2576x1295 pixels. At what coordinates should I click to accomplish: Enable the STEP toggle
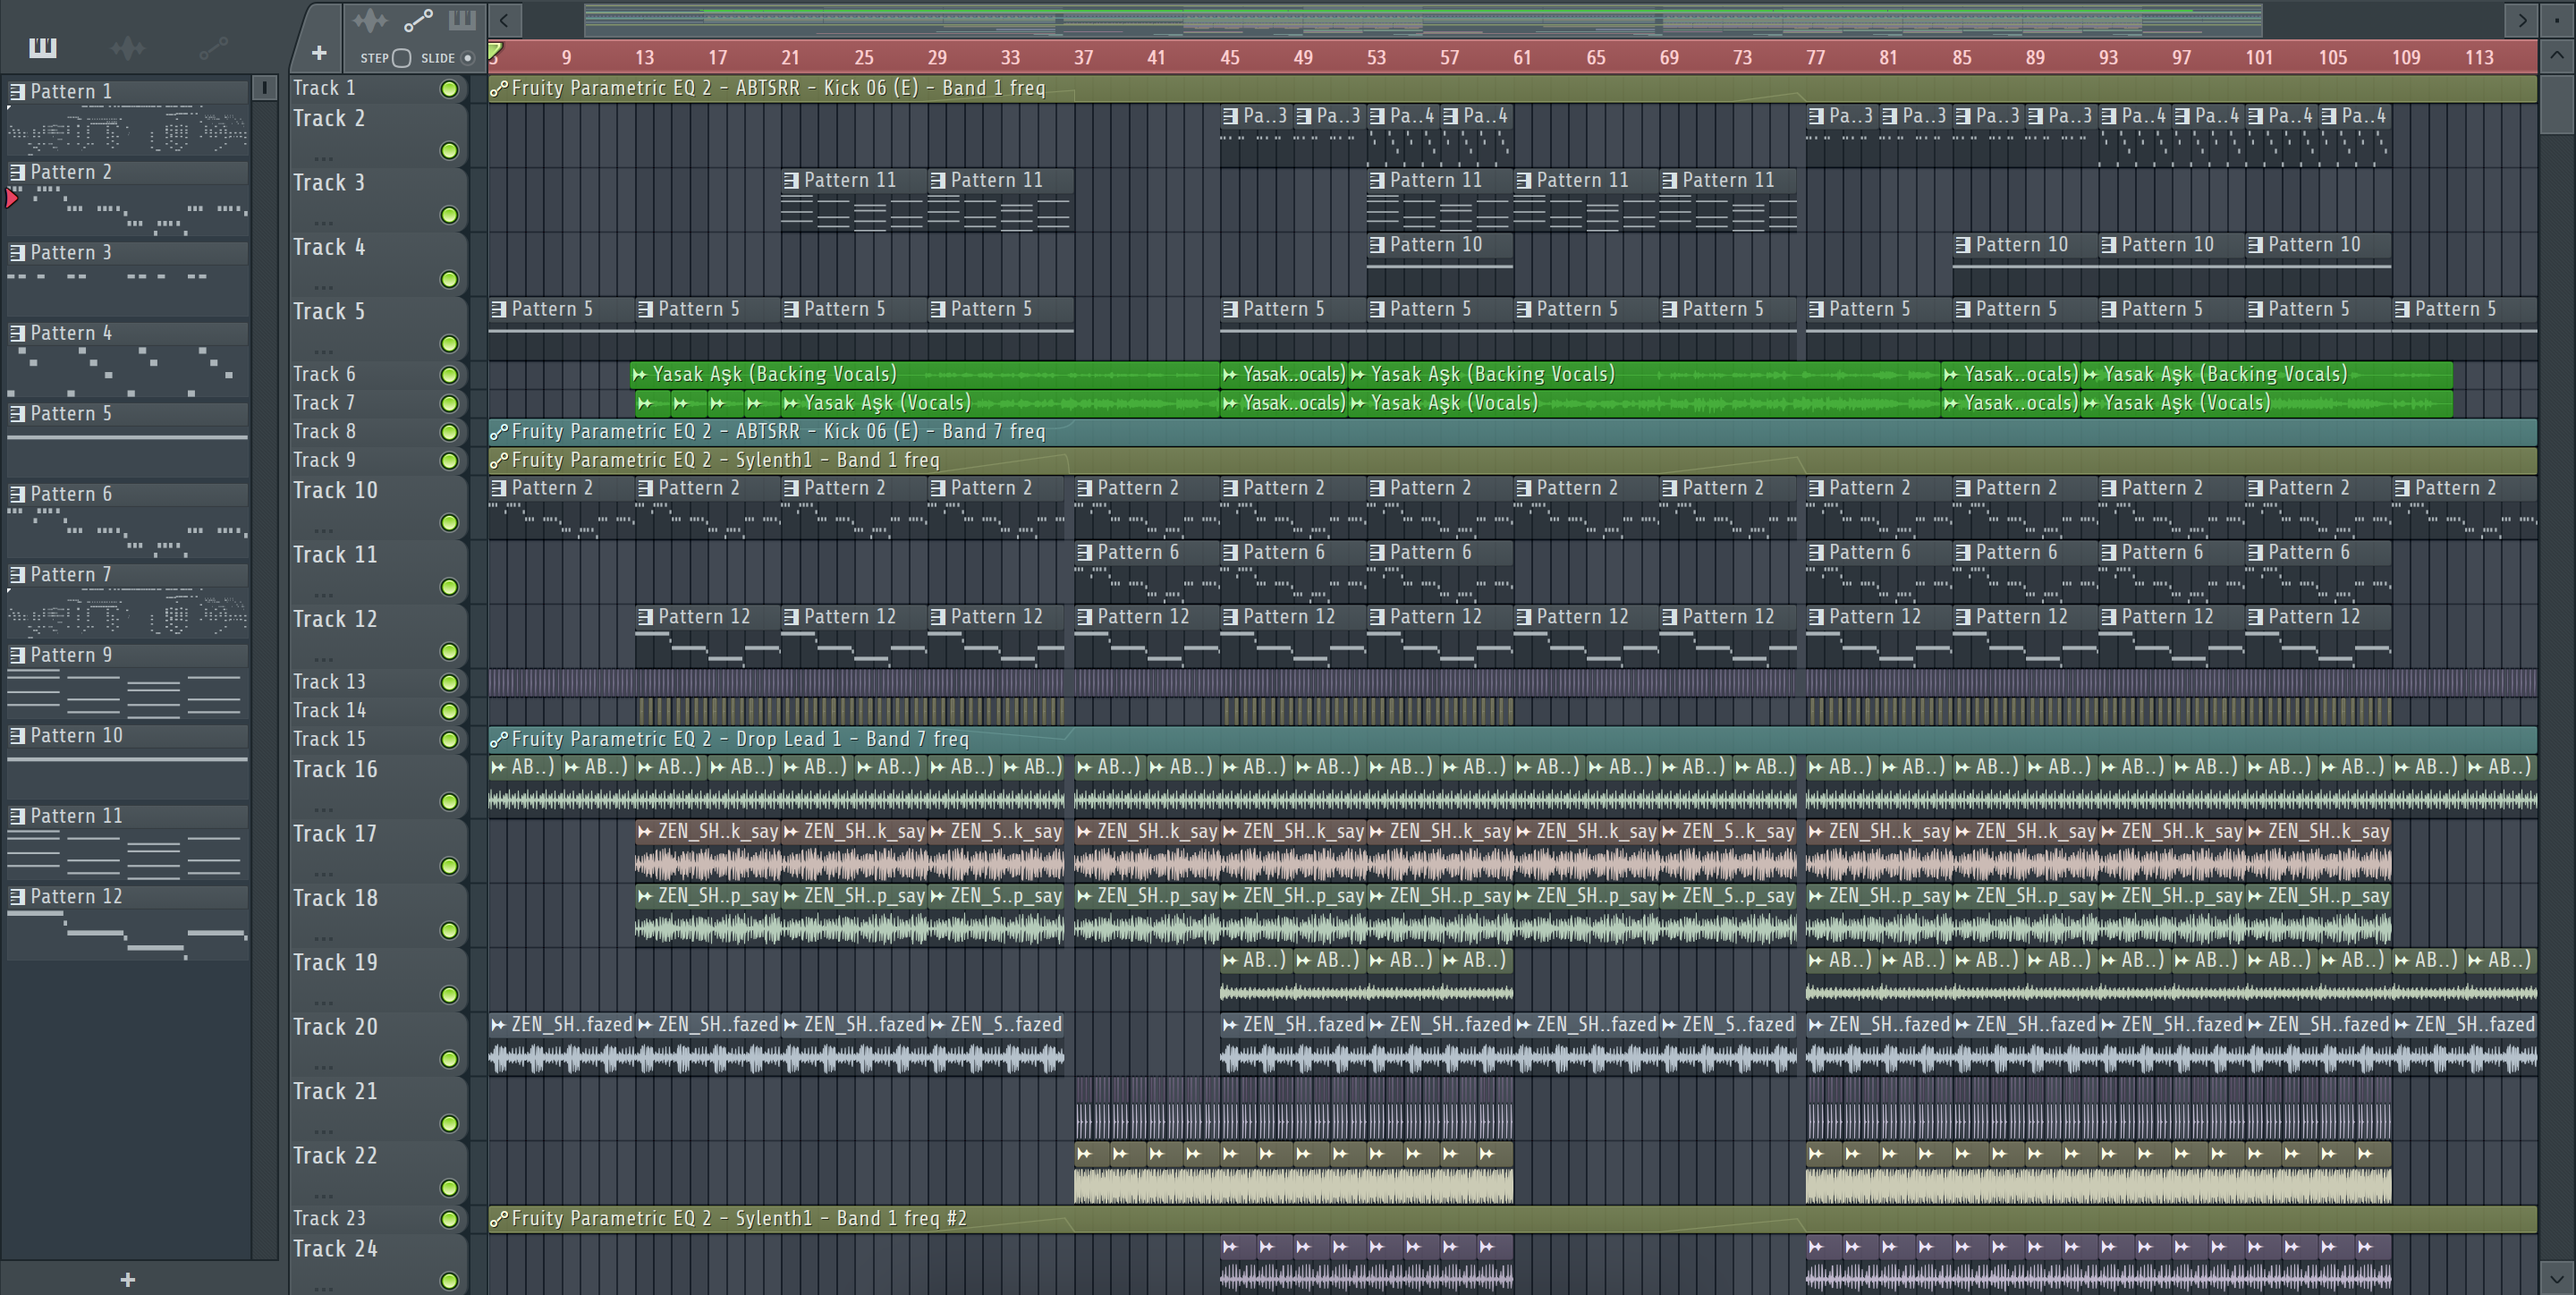401,58
